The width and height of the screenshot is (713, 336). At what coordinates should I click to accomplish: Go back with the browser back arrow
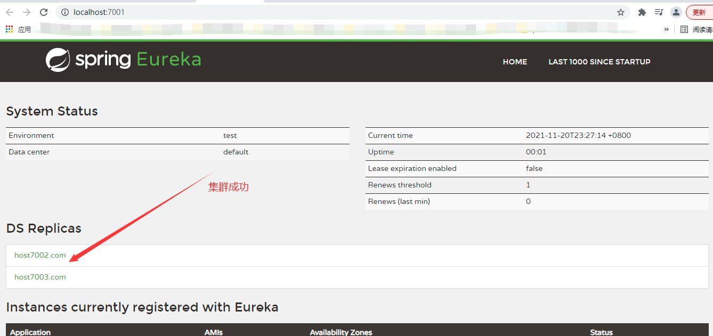[10, 12]
